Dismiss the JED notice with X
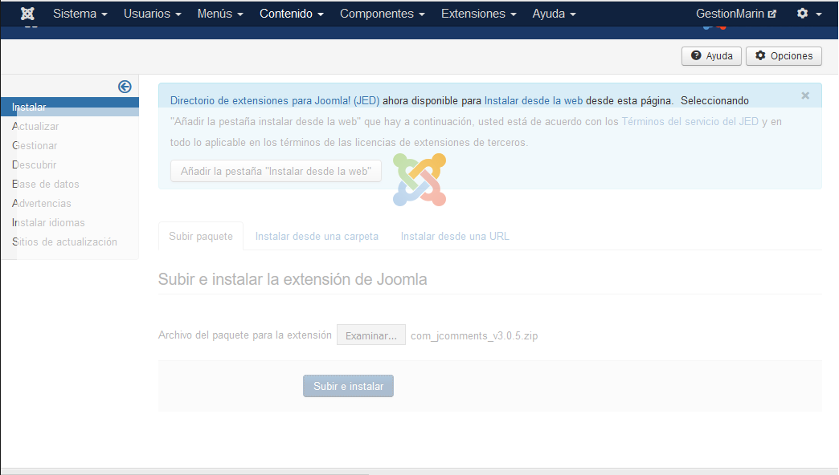This screenshot has width=839, height=475. pos(805,95)
